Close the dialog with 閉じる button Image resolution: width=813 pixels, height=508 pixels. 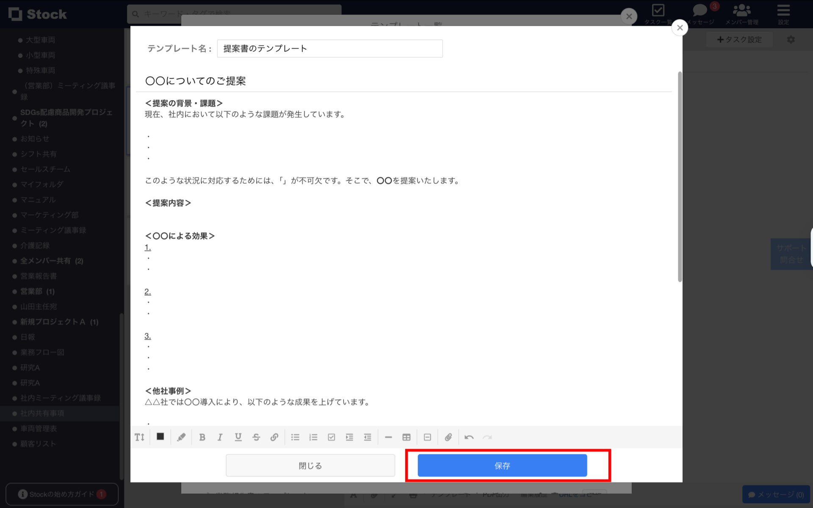[310, 465]
